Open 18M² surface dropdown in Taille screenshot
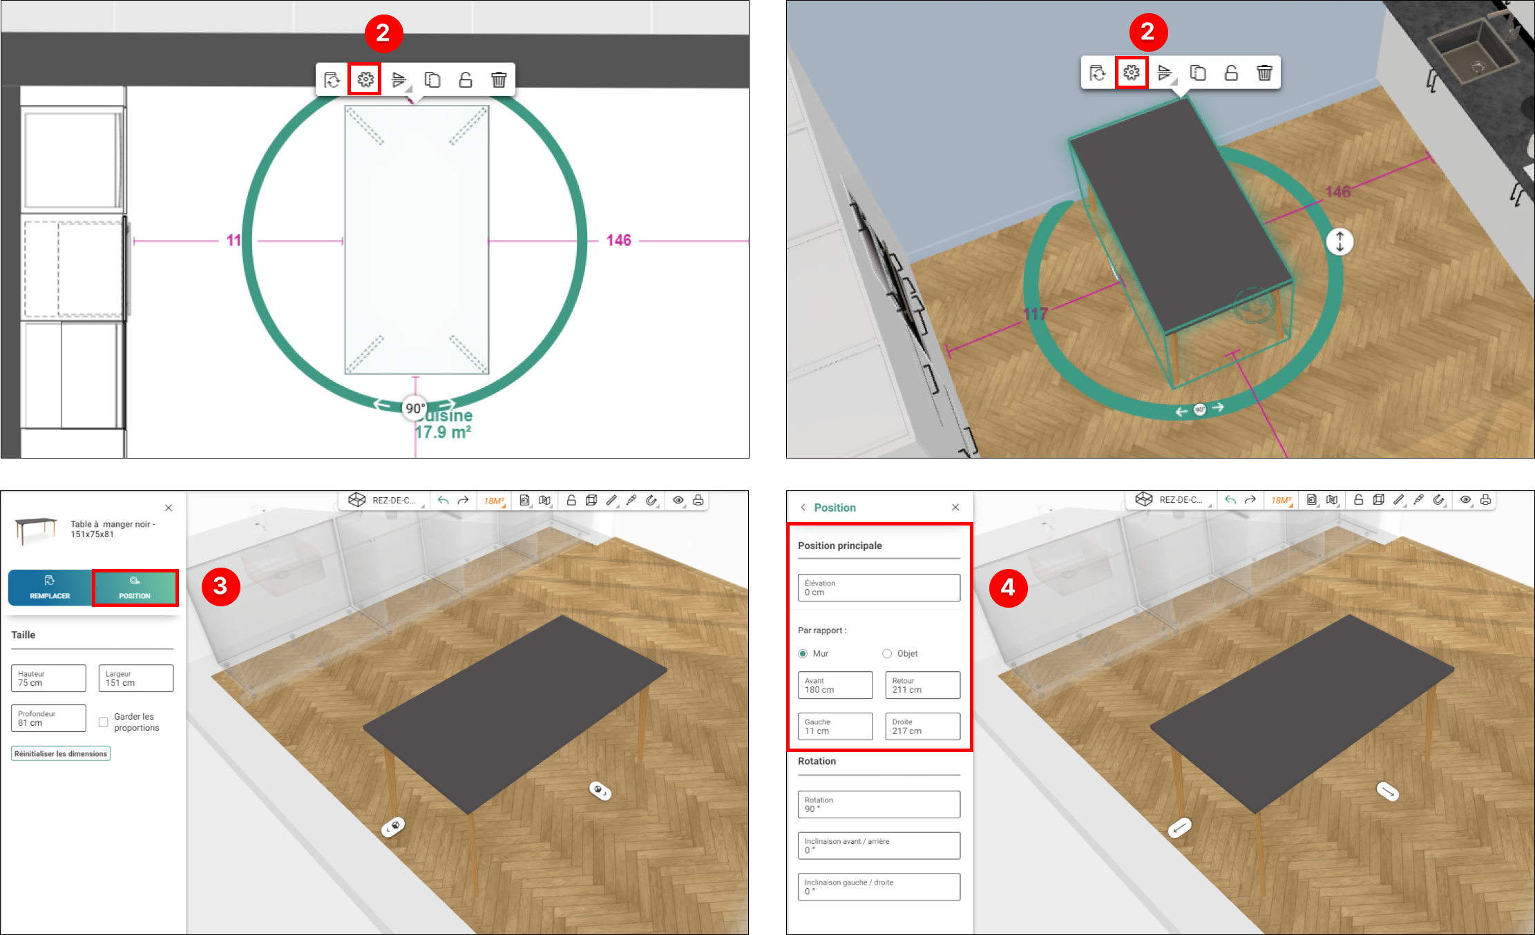This screenshot has width=1535, height=935. click(494, 501)
